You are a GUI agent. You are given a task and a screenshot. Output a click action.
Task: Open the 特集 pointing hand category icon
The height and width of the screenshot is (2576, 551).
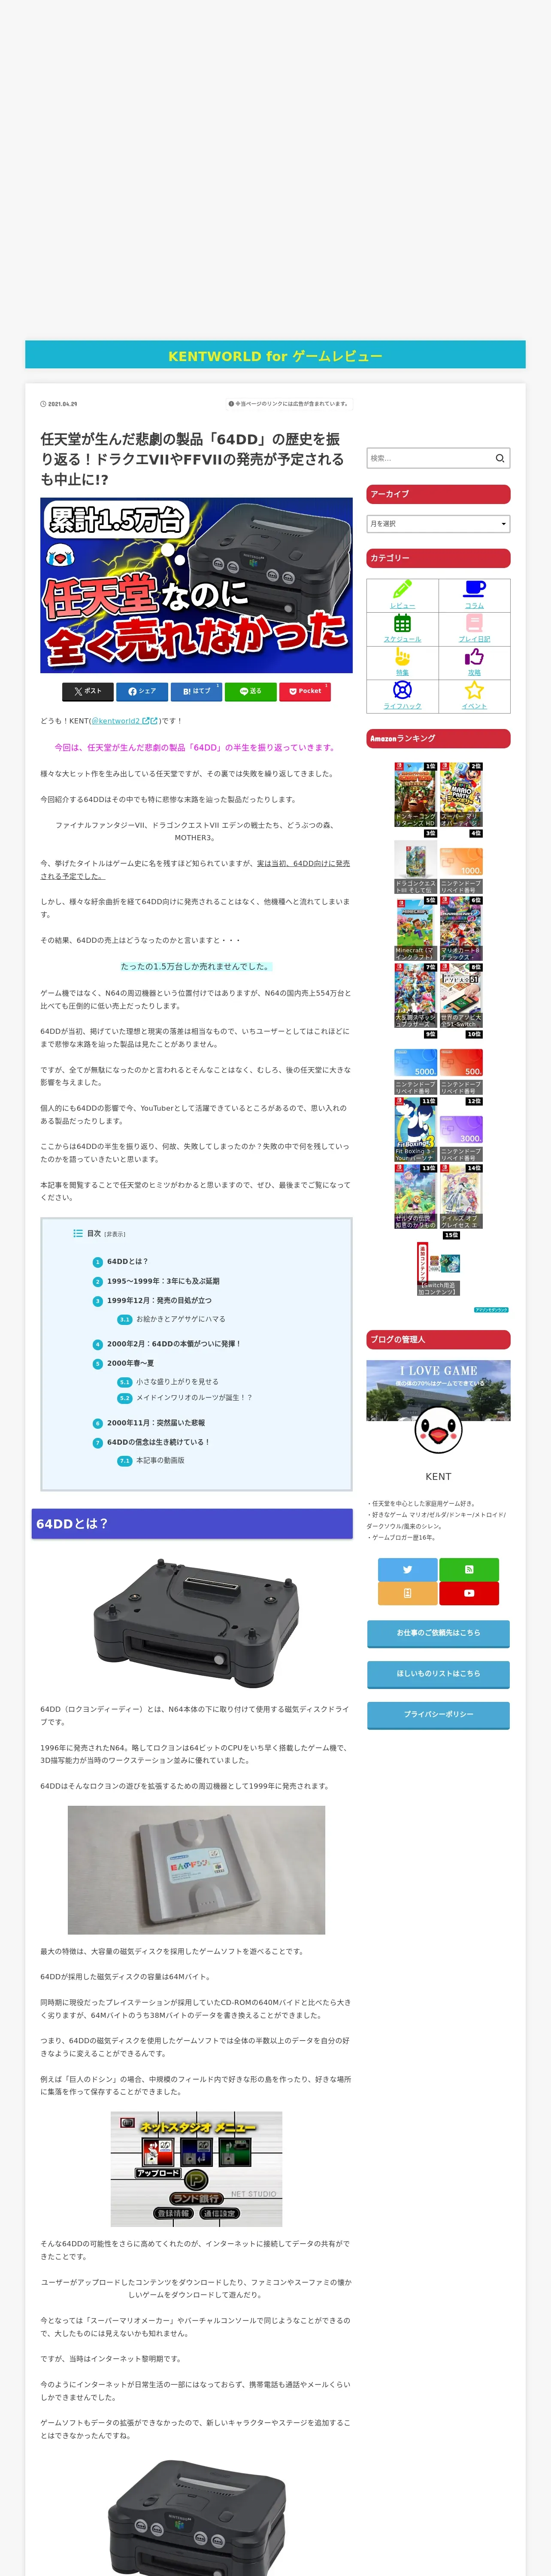[402, 657]
